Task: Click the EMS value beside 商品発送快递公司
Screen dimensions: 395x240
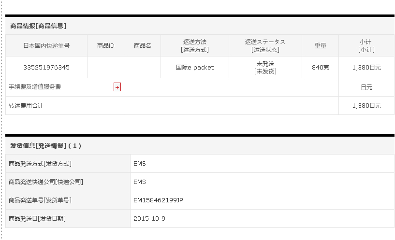Action: click(x=140, y=182)
